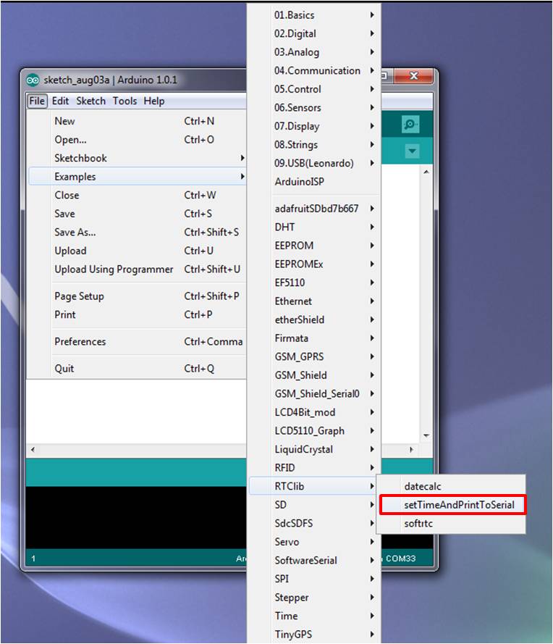553x644 pixels.
Task: Choose Open... from File menu
Action: click(x=137, y=140)
